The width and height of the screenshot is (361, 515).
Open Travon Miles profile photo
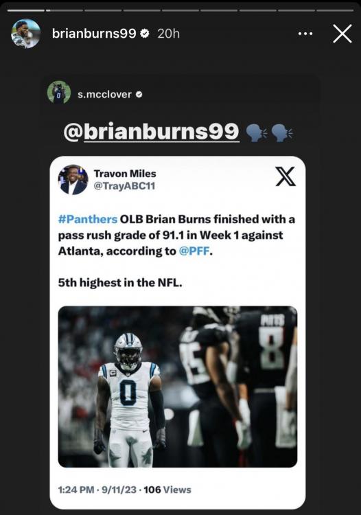coord(73,180)
